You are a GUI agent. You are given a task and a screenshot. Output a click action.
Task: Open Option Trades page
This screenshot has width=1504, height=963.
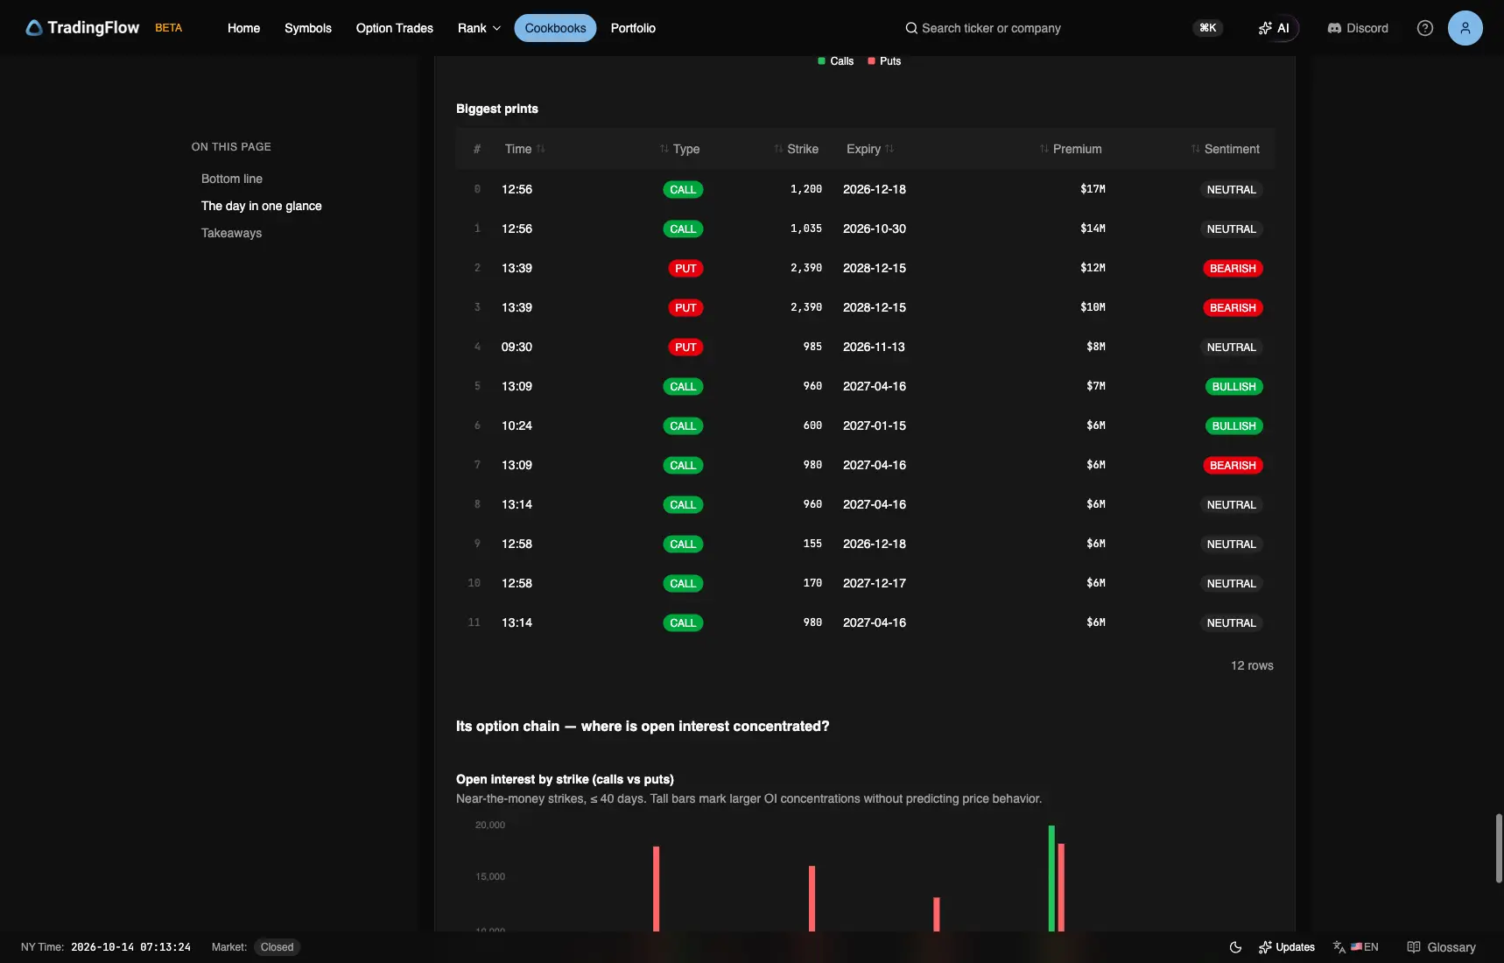395,28
